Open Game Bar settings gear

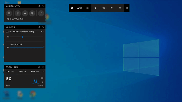[x=127, y=8]
